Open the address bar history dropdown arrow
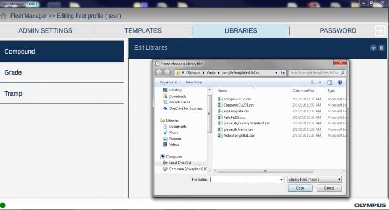 [276, 73]
